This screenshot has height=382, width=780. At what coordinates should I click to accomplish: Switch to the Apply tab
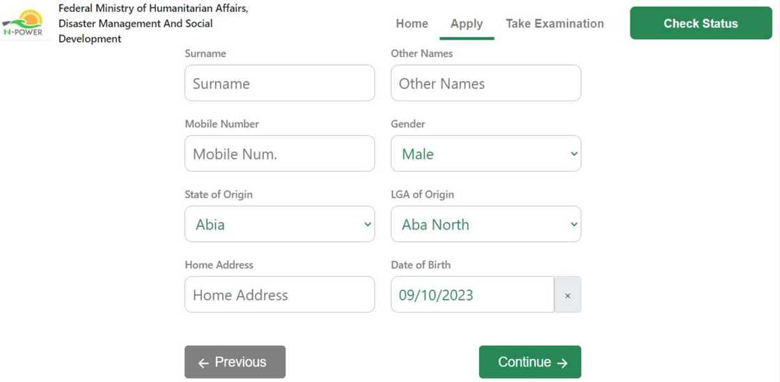point(466,24)
